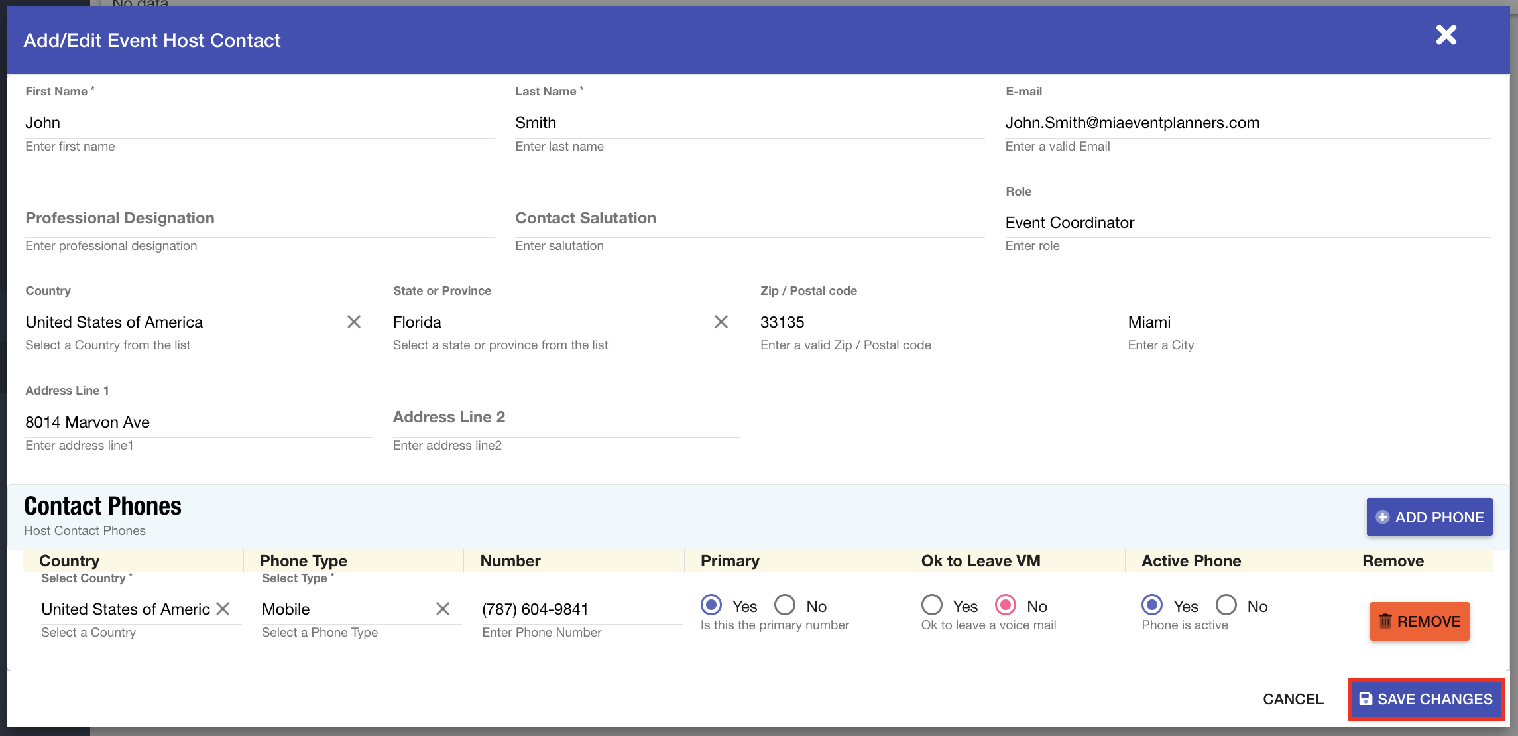
Task: Edit the City field containing Miami
Action: point(1309,322)
